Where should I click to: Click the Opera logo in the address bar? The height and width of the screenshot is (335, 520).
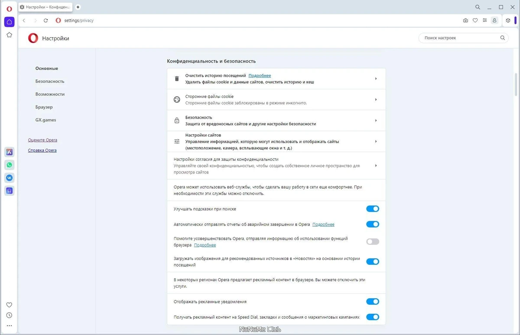click(58, 20)
